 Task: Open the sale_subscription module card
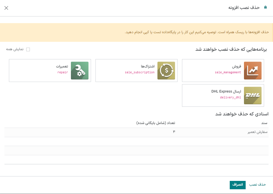[136, 71]
